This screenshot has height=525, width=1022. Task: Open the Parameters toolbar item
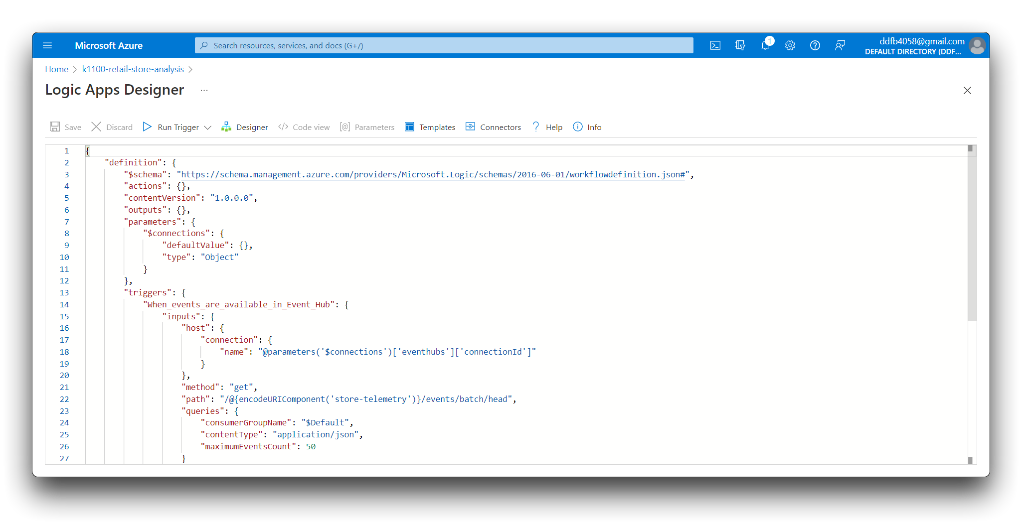(367, 127)
